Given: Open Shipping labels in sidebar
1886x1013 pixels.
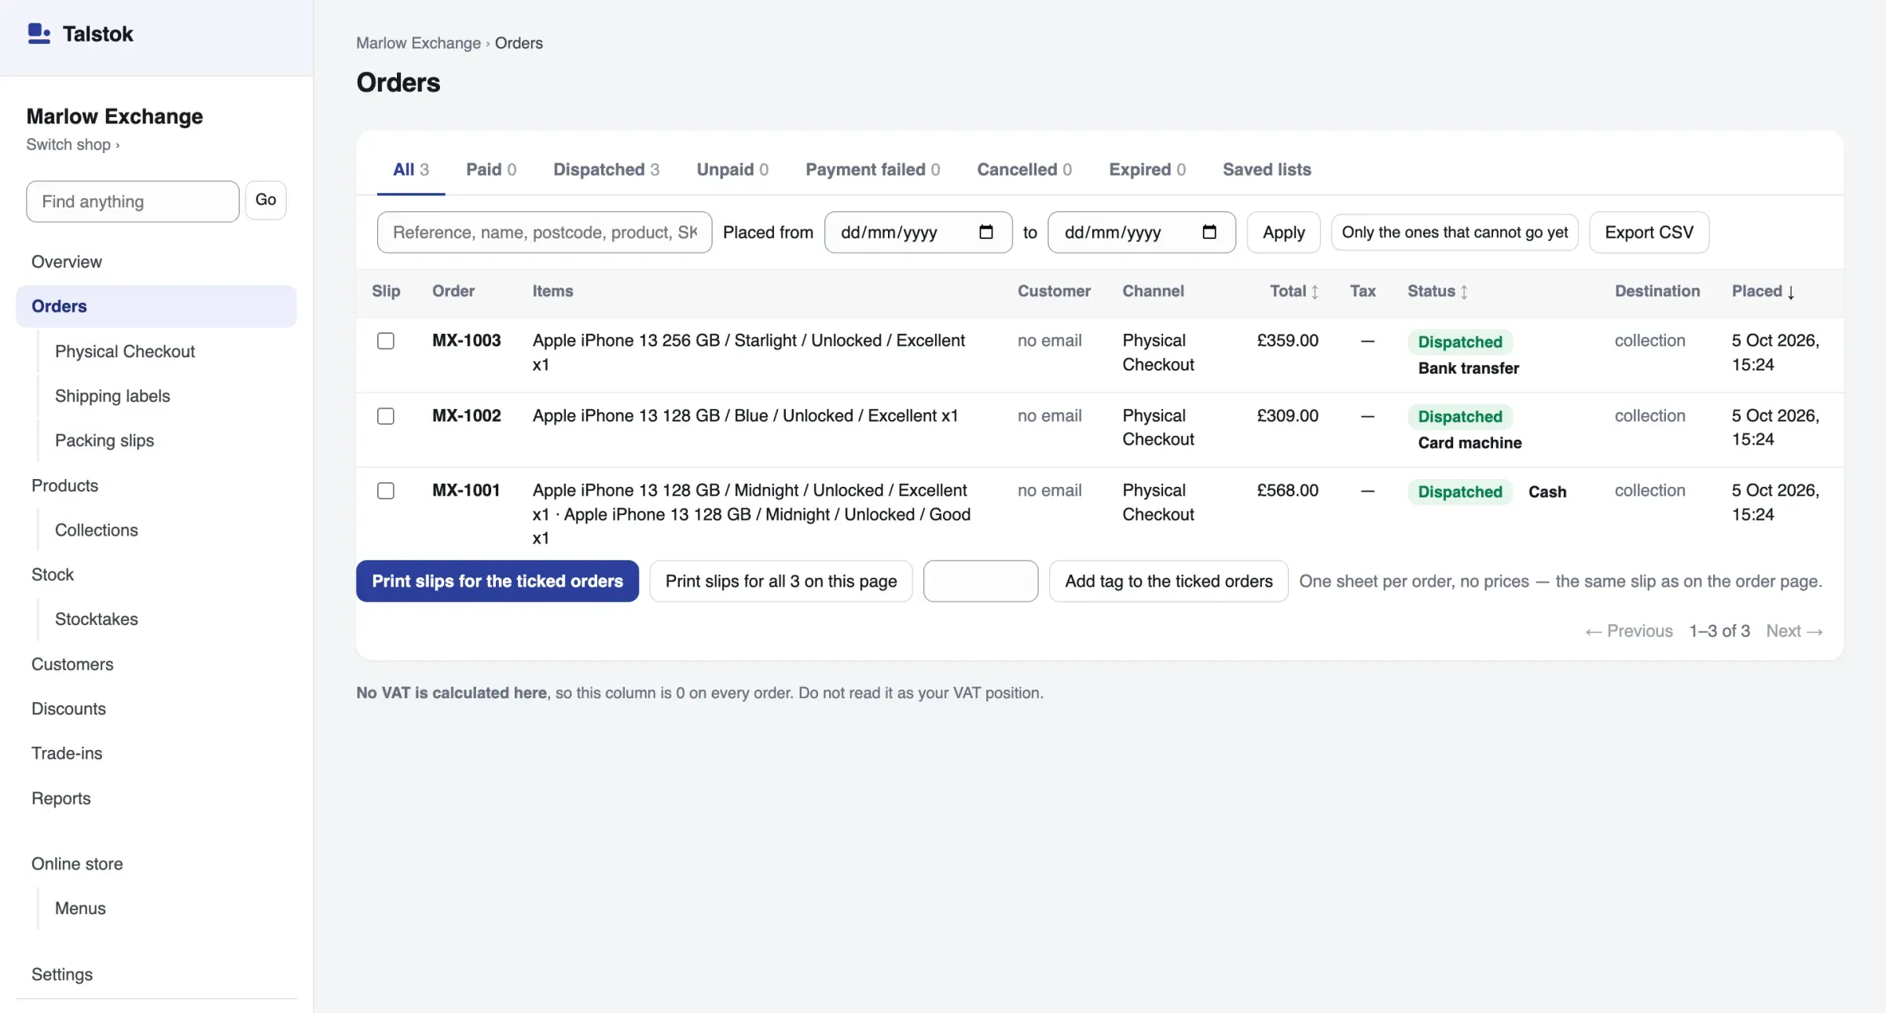Looking at the screenshot, I should point(112,397).
